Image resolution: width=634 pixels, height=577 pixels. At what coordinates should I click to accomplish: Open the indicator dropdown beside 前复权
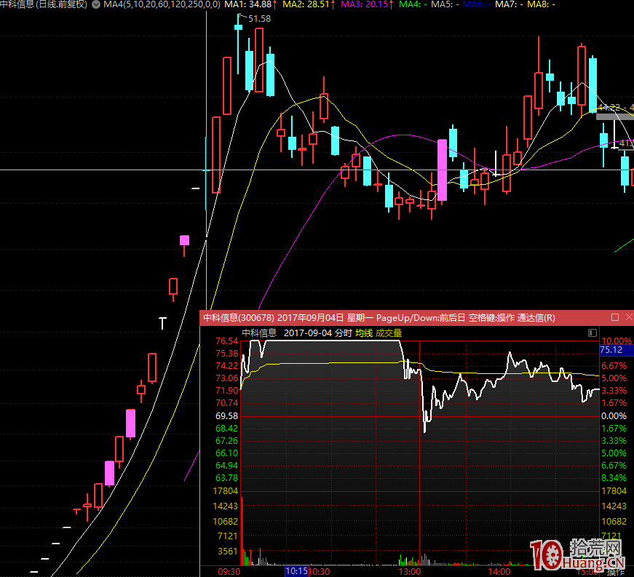pyautogui.click(x=96, y=4)
